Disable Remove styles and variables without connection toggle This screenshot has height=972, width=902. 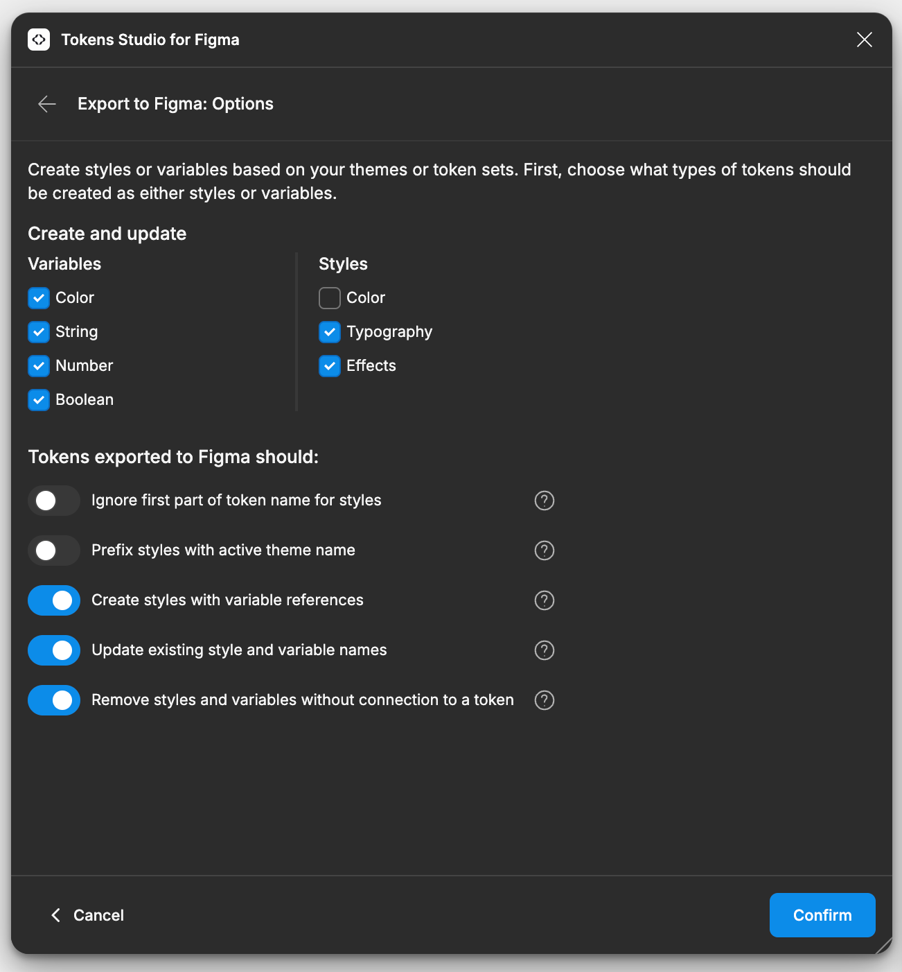54,700
